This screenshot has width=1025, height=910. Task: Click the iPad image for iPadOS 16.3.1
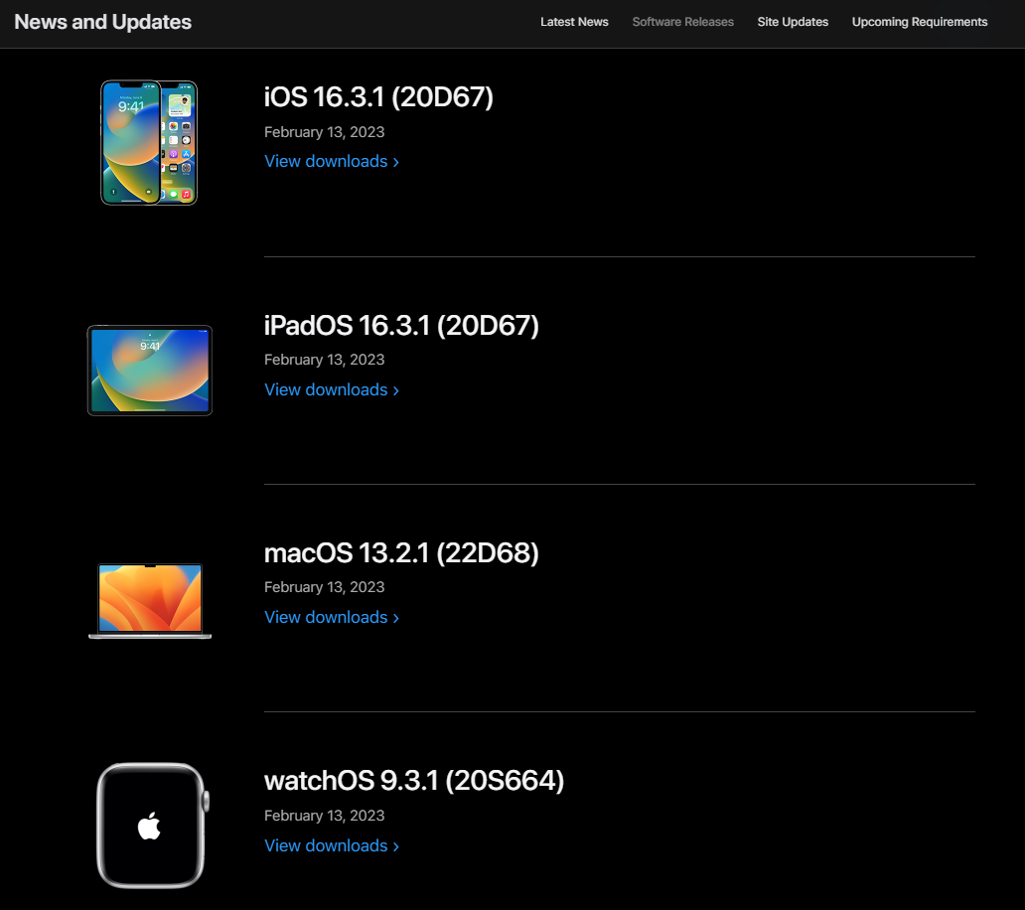click(x=150, y=370)
